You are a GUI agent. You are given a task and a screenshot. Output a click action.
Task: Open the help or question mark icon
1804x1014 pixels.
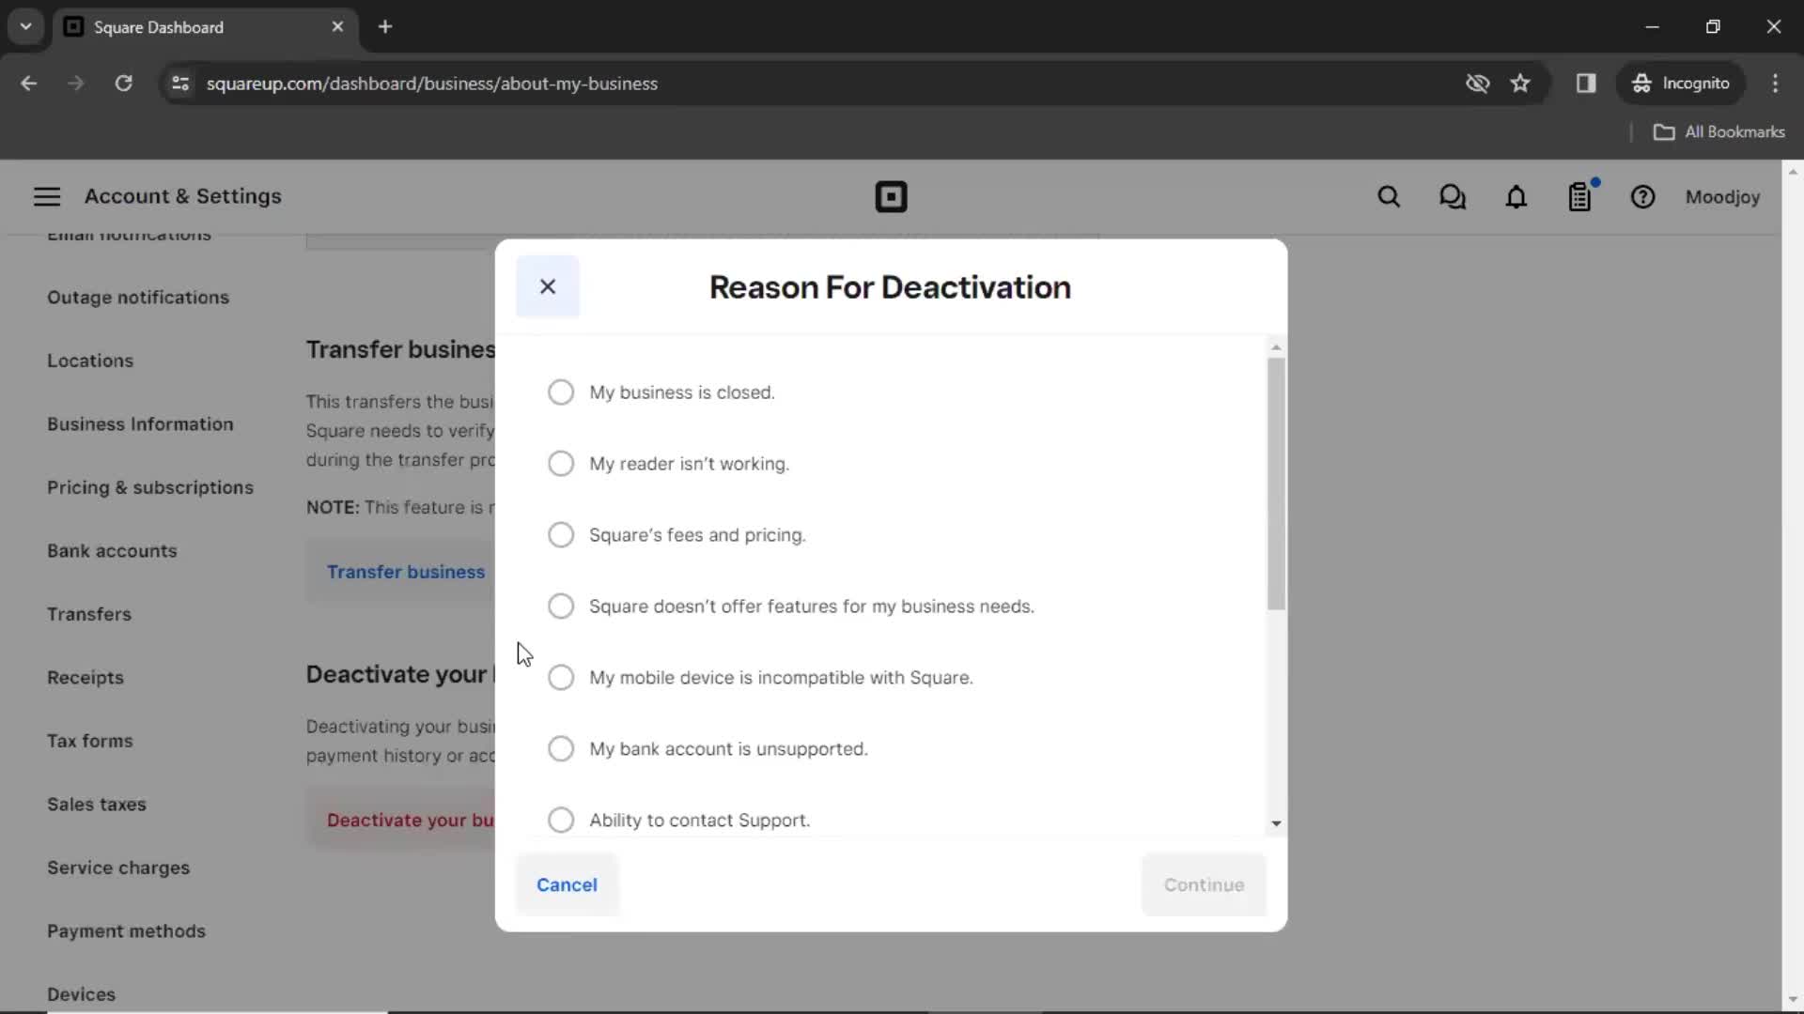(x=1643, y=197)
